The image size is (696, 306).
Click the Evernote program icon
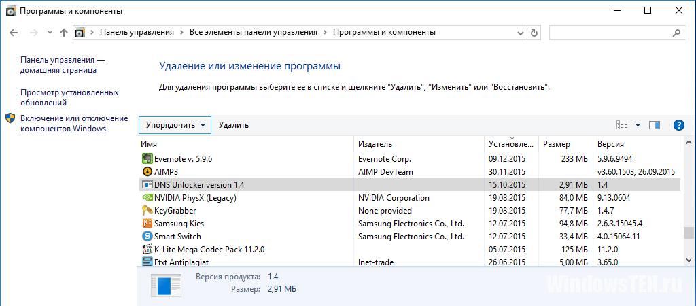[147, 158]
